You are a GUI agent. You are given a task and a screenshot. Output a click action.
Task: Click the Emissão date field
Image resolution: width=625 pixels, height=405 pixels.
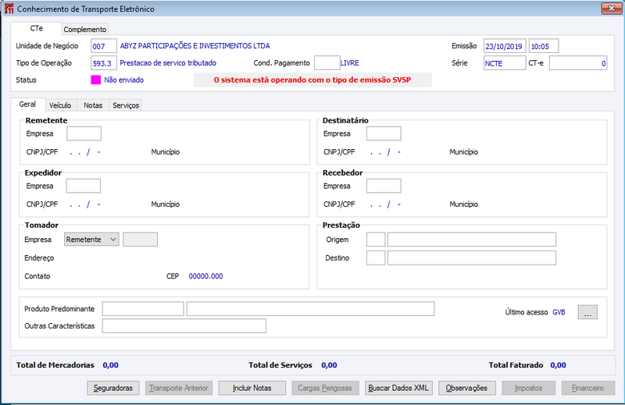pyautogui.click(x=505, y=46)
